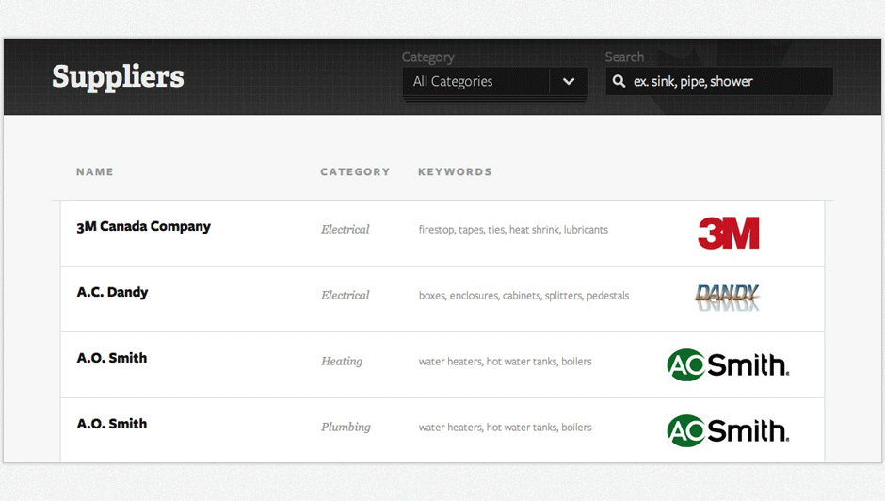Image resolution: width=885 pixels, height=501 pixels.
Task: Select the Plumbing category label
Action: point(346,427)
